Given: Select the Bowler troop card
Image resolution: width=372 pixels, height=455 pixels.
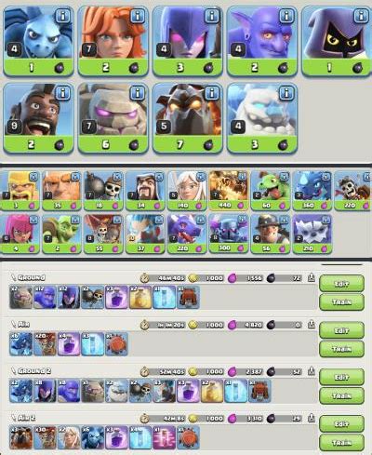Looking at the screenshot, I should [262, 42].
